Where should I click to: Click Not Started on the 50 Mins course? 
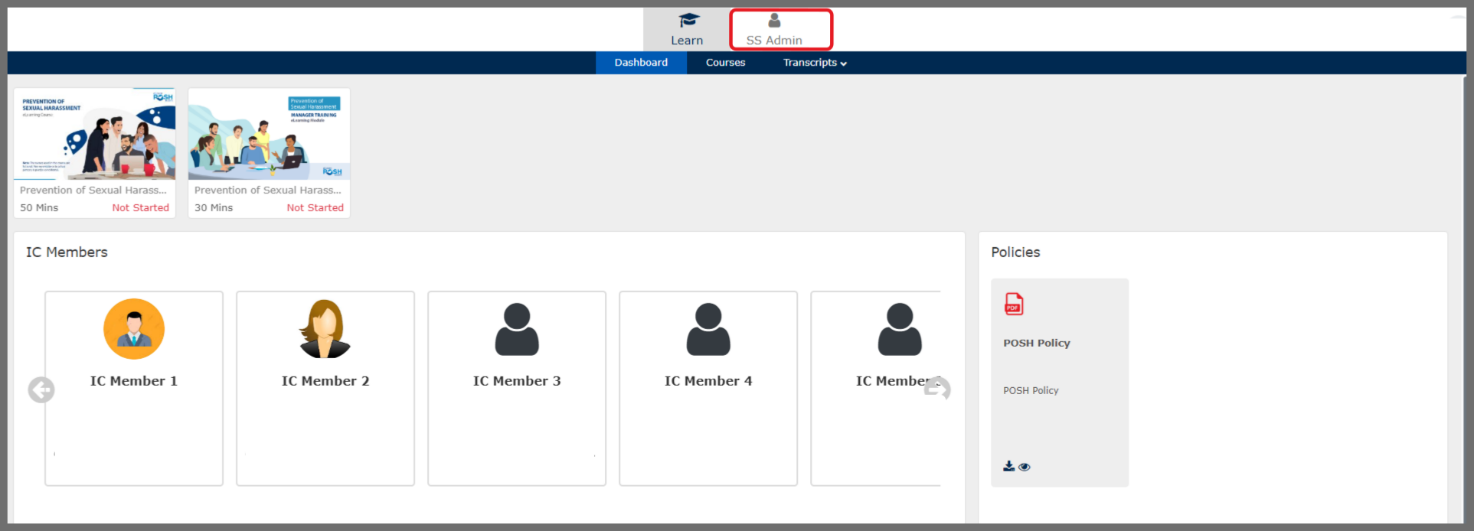[140, 207]
